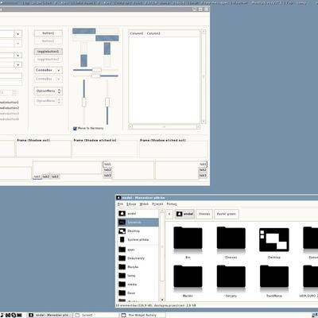
Task: Open the media folder icon in the sidebar
Action: pos(122,284)
